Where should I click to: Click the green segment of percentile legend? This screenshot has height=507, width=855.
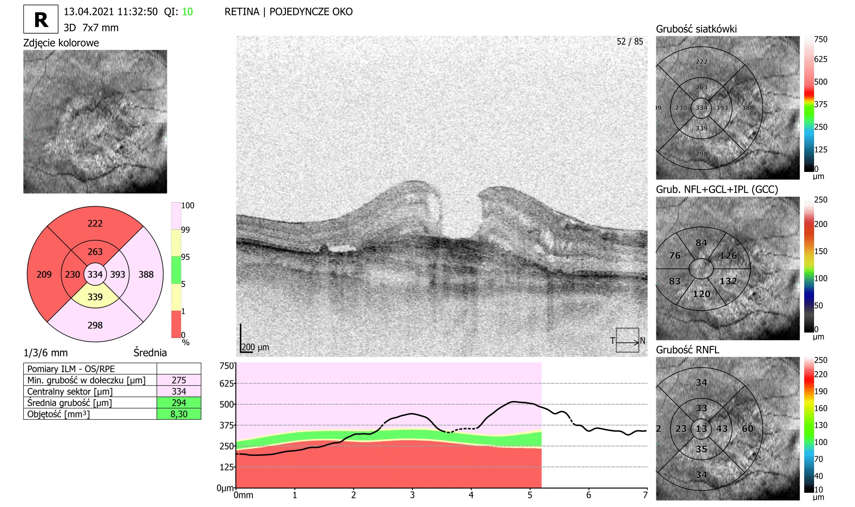click(176, 270)
